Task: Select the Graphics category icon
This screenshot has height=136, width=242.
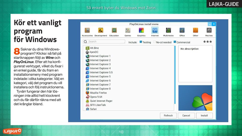Action: coord(141,30)
